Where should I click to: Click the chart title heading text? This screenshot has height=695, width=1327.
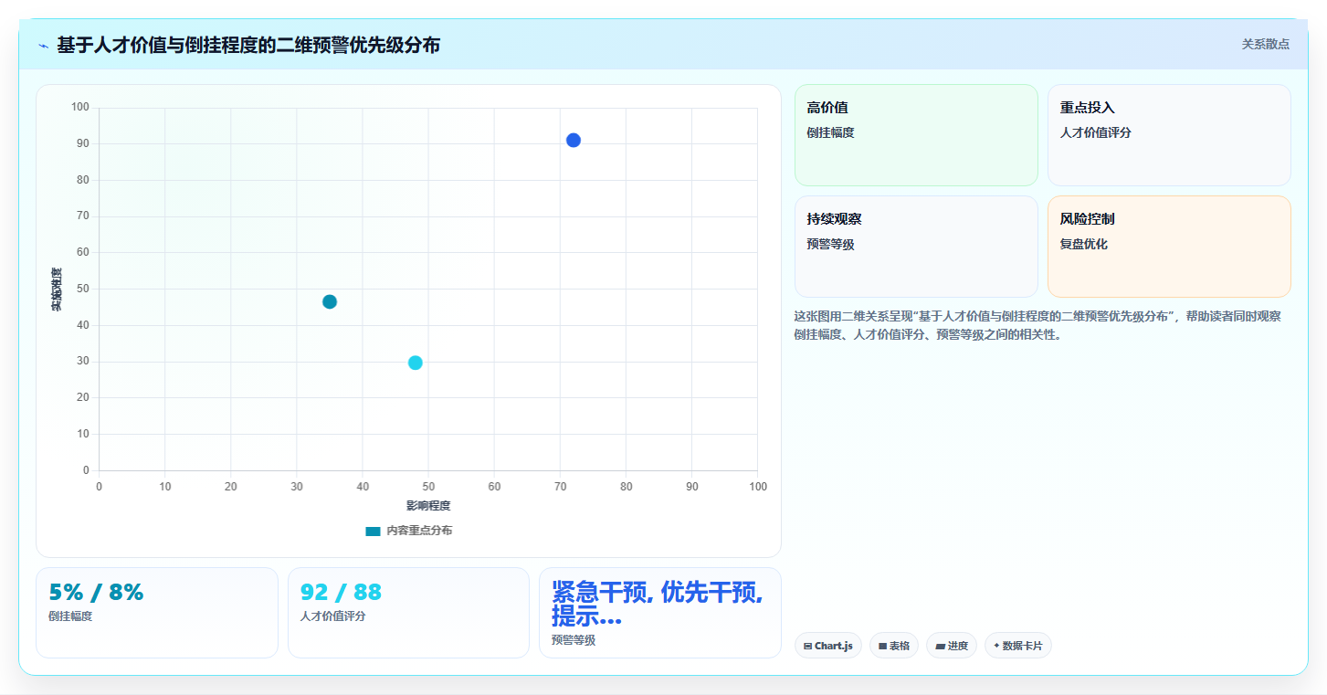click(248, 45)
